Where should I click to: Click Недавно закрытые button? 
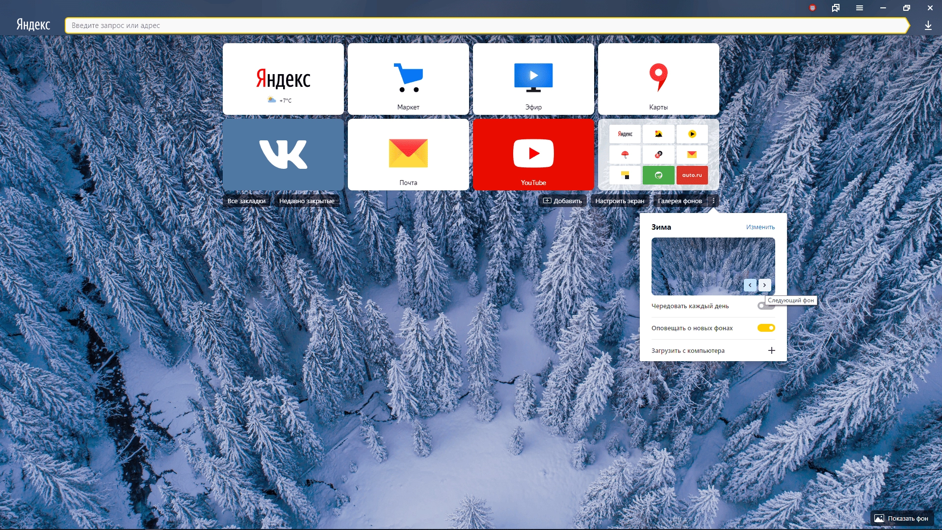pos(307,201)
